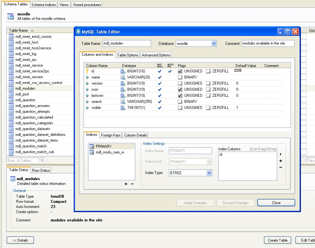315x248 pixels.
Task: Click the << Details button
Action: tap(20, 240)
